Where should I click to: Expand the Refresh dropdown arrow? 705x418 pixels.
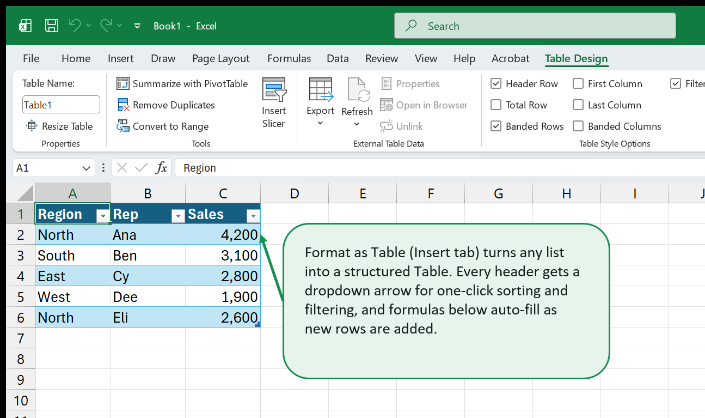point(357,124)
